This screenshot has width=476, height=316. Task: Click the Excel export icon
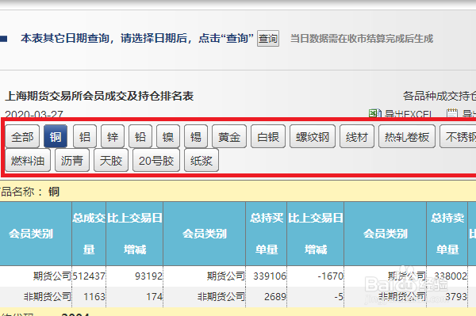375,113
